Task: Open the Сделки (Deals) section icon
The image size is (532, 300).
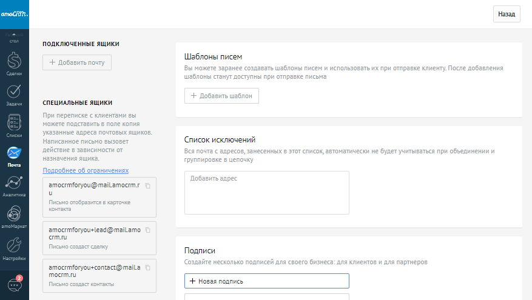Action: pos(14,62)
